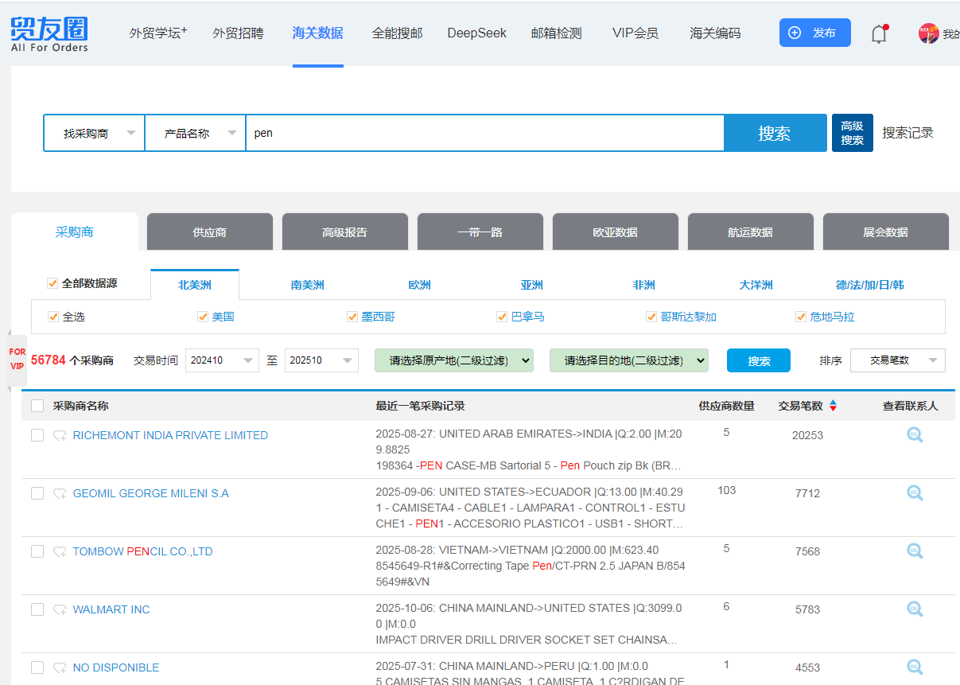
Task: Click the notification bell icon
Action: [x=879, y=33]
